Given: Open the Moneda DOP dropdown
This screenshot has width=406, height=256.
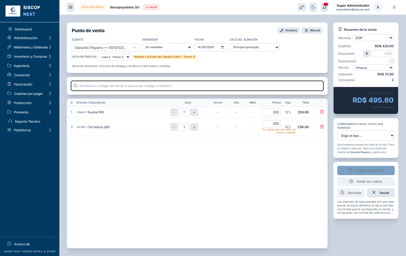Looking at the screenshot, I should (x=373, y=38).
